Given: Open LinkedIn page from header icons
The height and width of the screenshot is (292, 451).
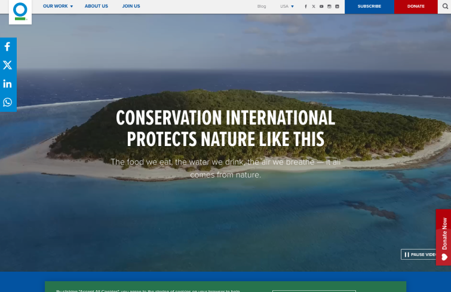Looking at the screenshot, I should 337,7.
